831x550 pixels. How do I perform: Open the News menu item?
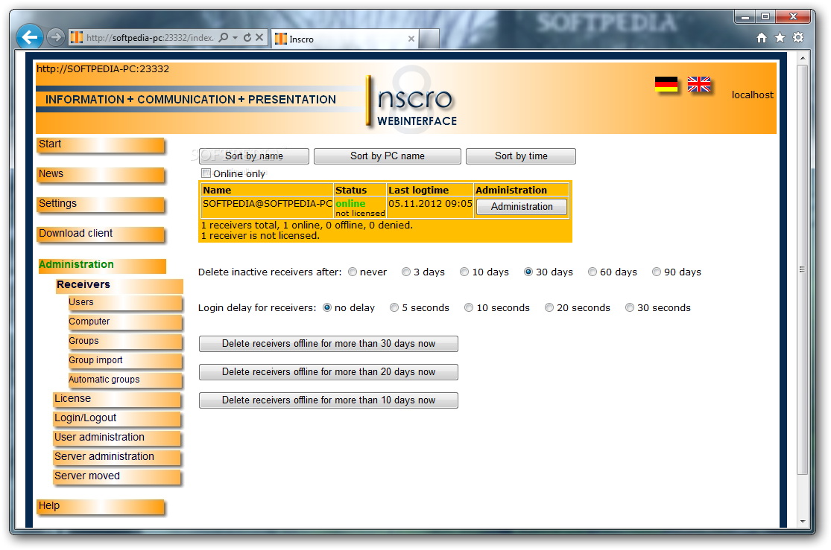point(101,175)
